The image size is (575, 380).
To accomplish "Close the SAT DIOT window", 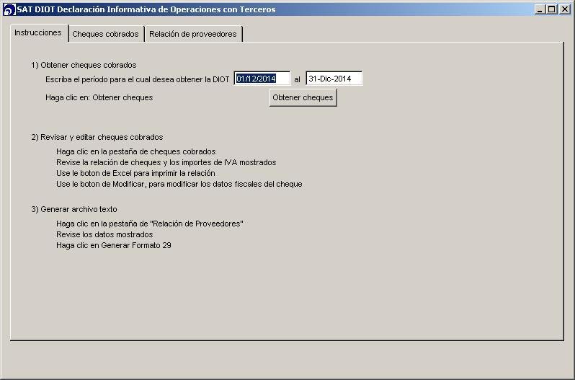I will pyautogui.click(x=564, y=9).
